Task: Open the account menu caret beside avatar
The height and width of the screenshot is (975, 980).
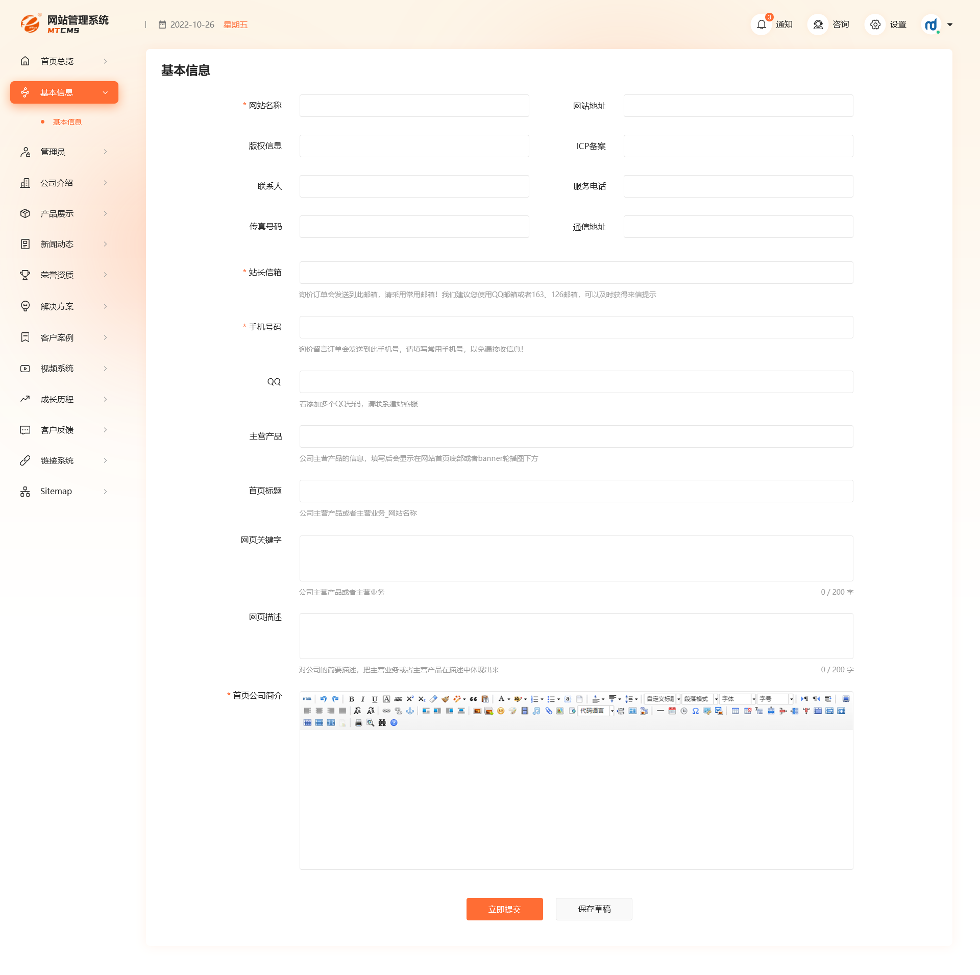Action: pos(950,25)
